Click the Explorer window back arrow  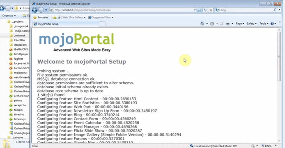[2, 8]
